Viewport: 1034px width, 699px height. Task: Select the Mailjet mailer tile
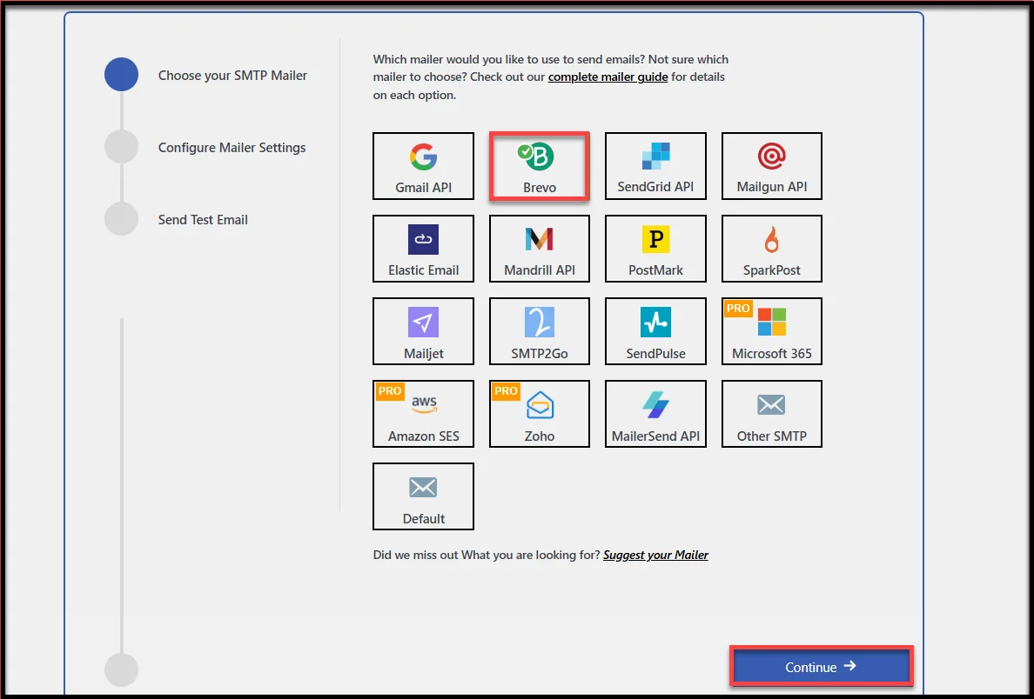click(x=423, y=331)
